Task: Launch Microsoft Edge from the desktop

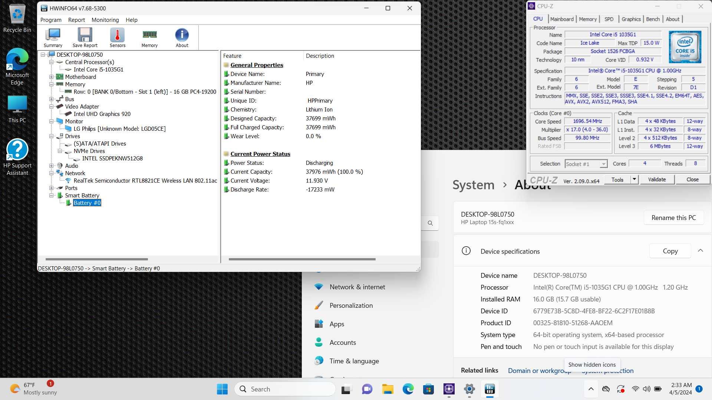Action: pos(17,67)
